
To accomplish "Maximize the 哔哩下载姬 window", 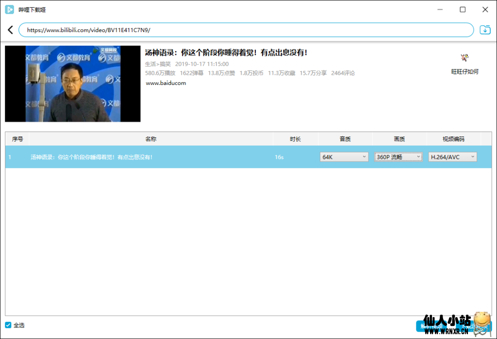I will pyautogui.click(x=463, y=10).
